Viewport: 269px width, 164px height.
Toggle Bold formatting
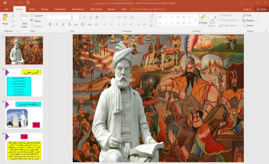(50, 24)
